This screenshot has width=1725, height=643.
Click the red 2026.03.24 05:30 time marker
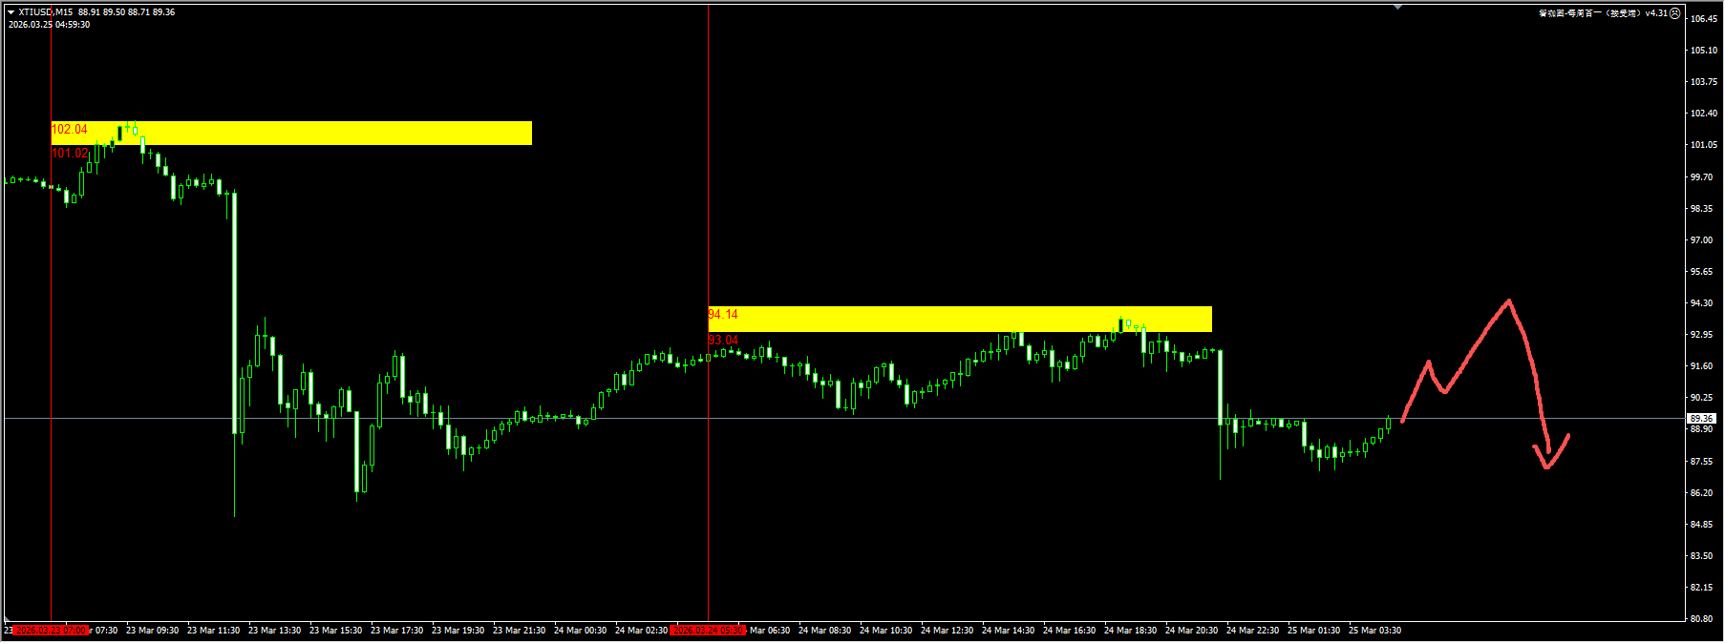[x=708, y=631]
